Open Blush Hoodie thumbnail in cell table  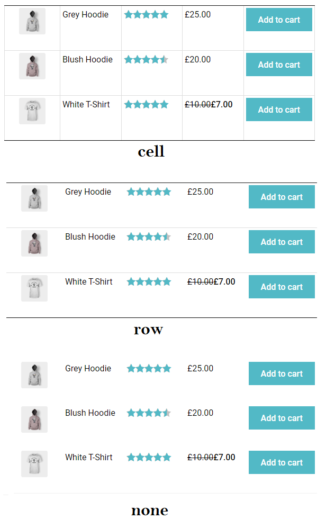(x=32, y=66)
